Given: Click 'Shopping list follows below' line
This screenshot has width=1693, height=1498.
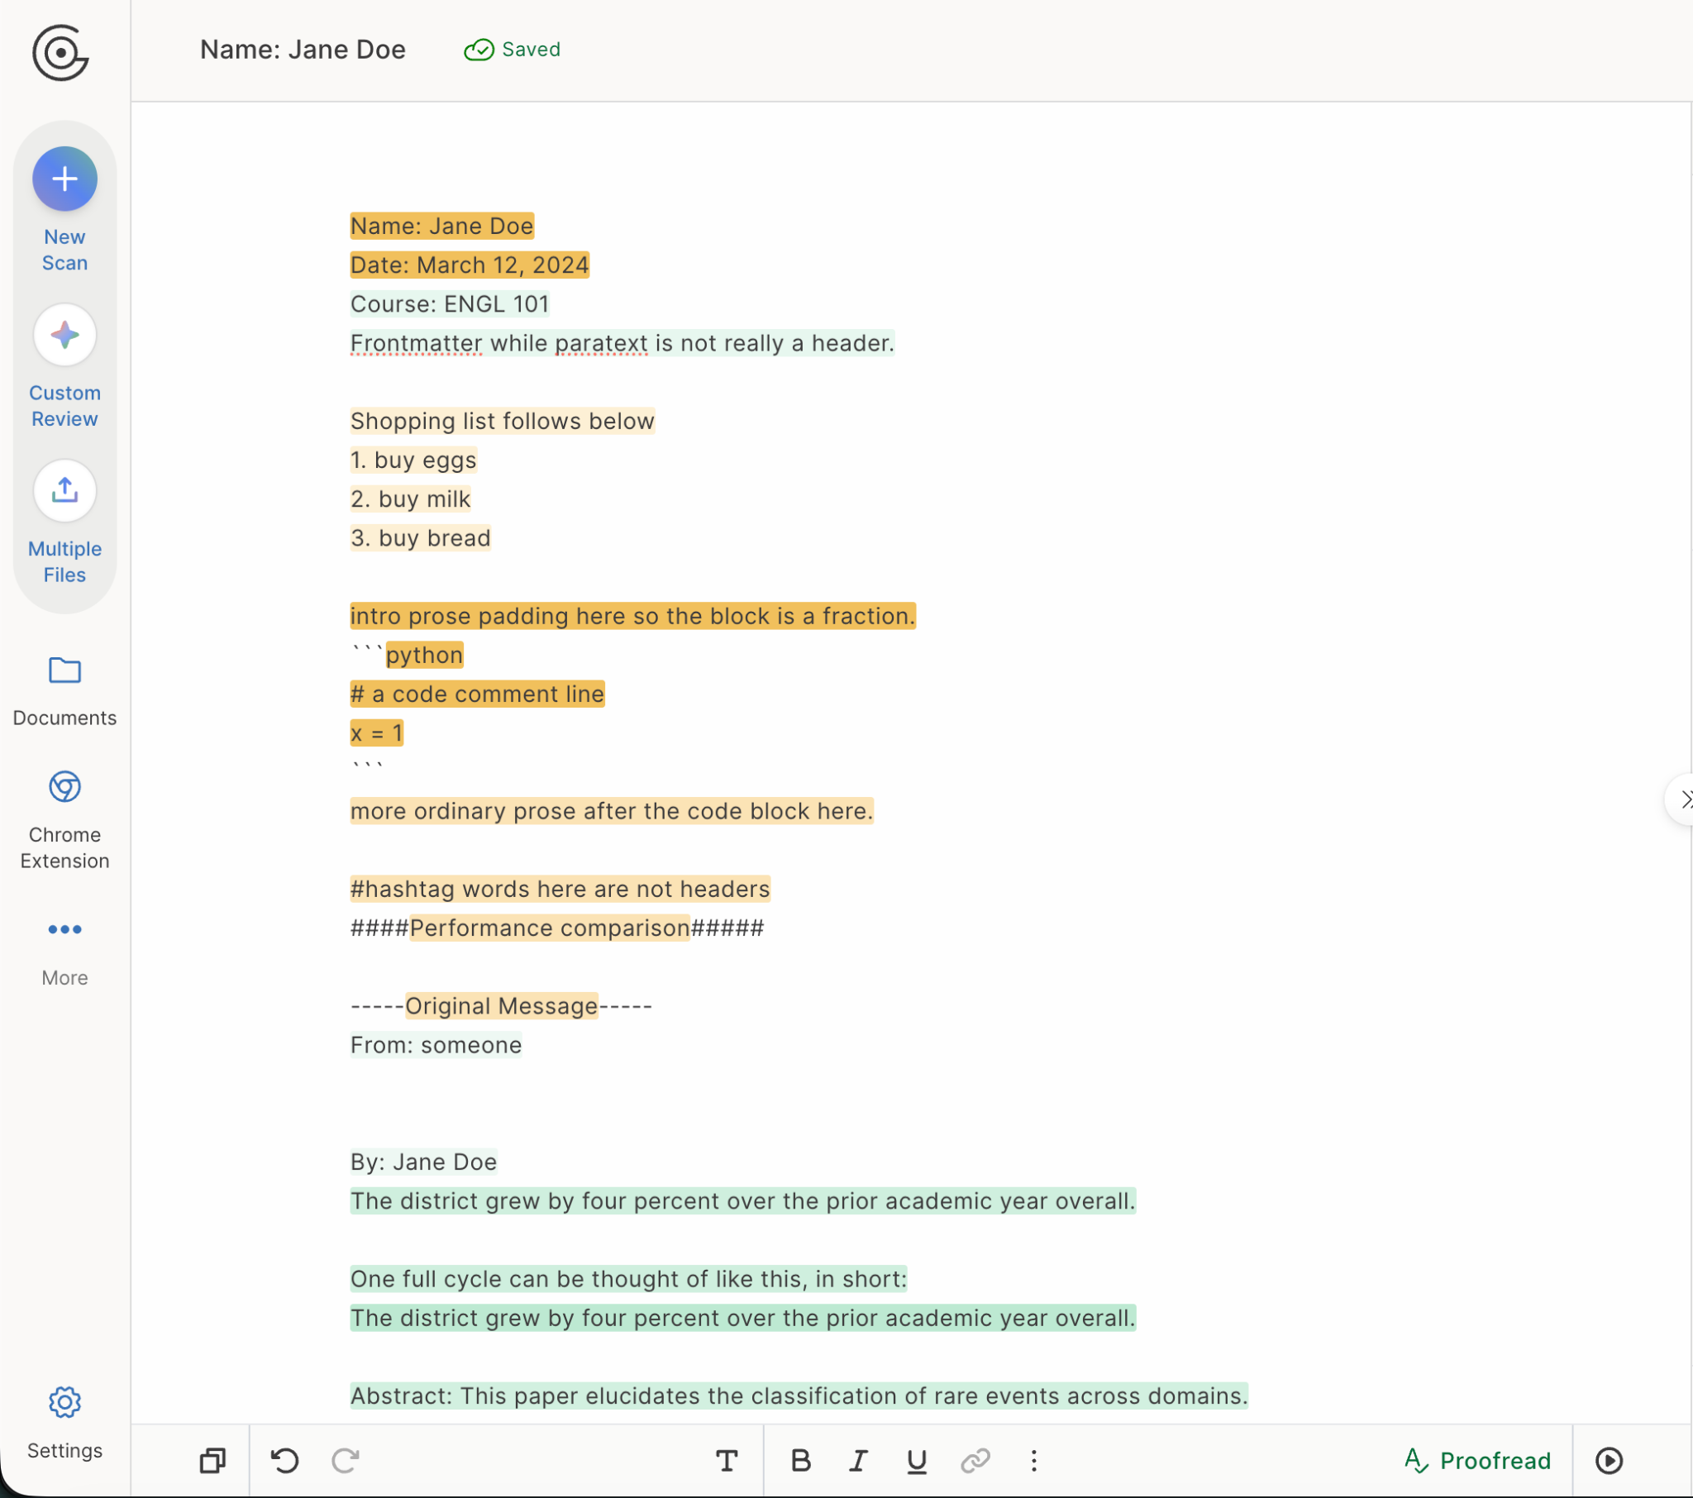Looking at the screenshot, I should click(502, 421).
